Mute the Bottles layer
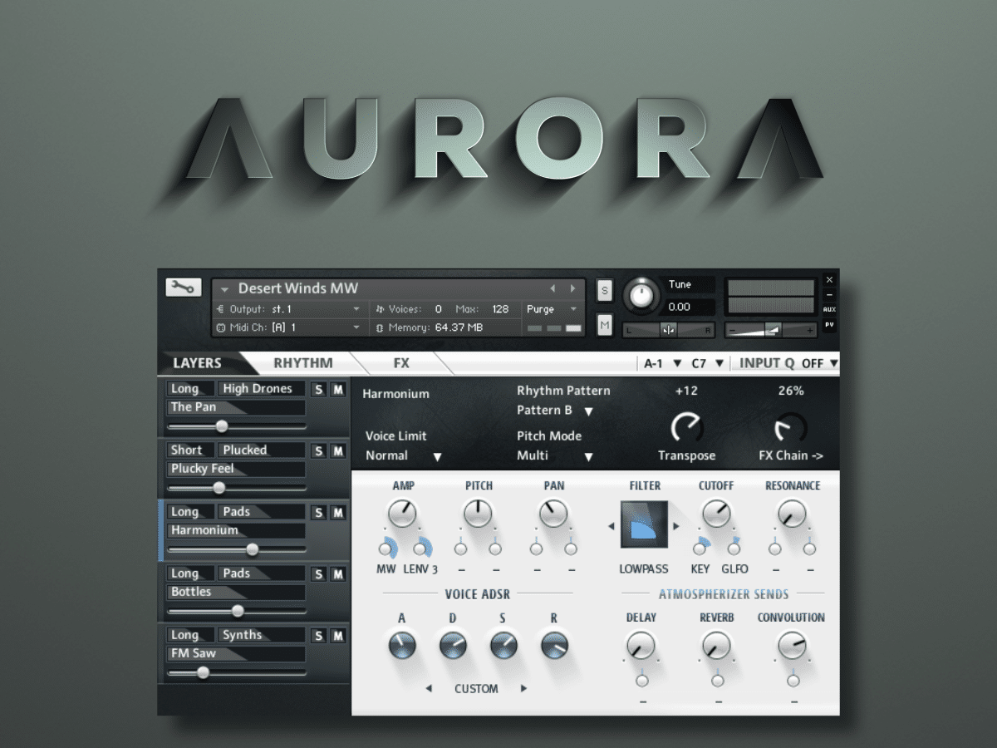 (x=338, y=573)
